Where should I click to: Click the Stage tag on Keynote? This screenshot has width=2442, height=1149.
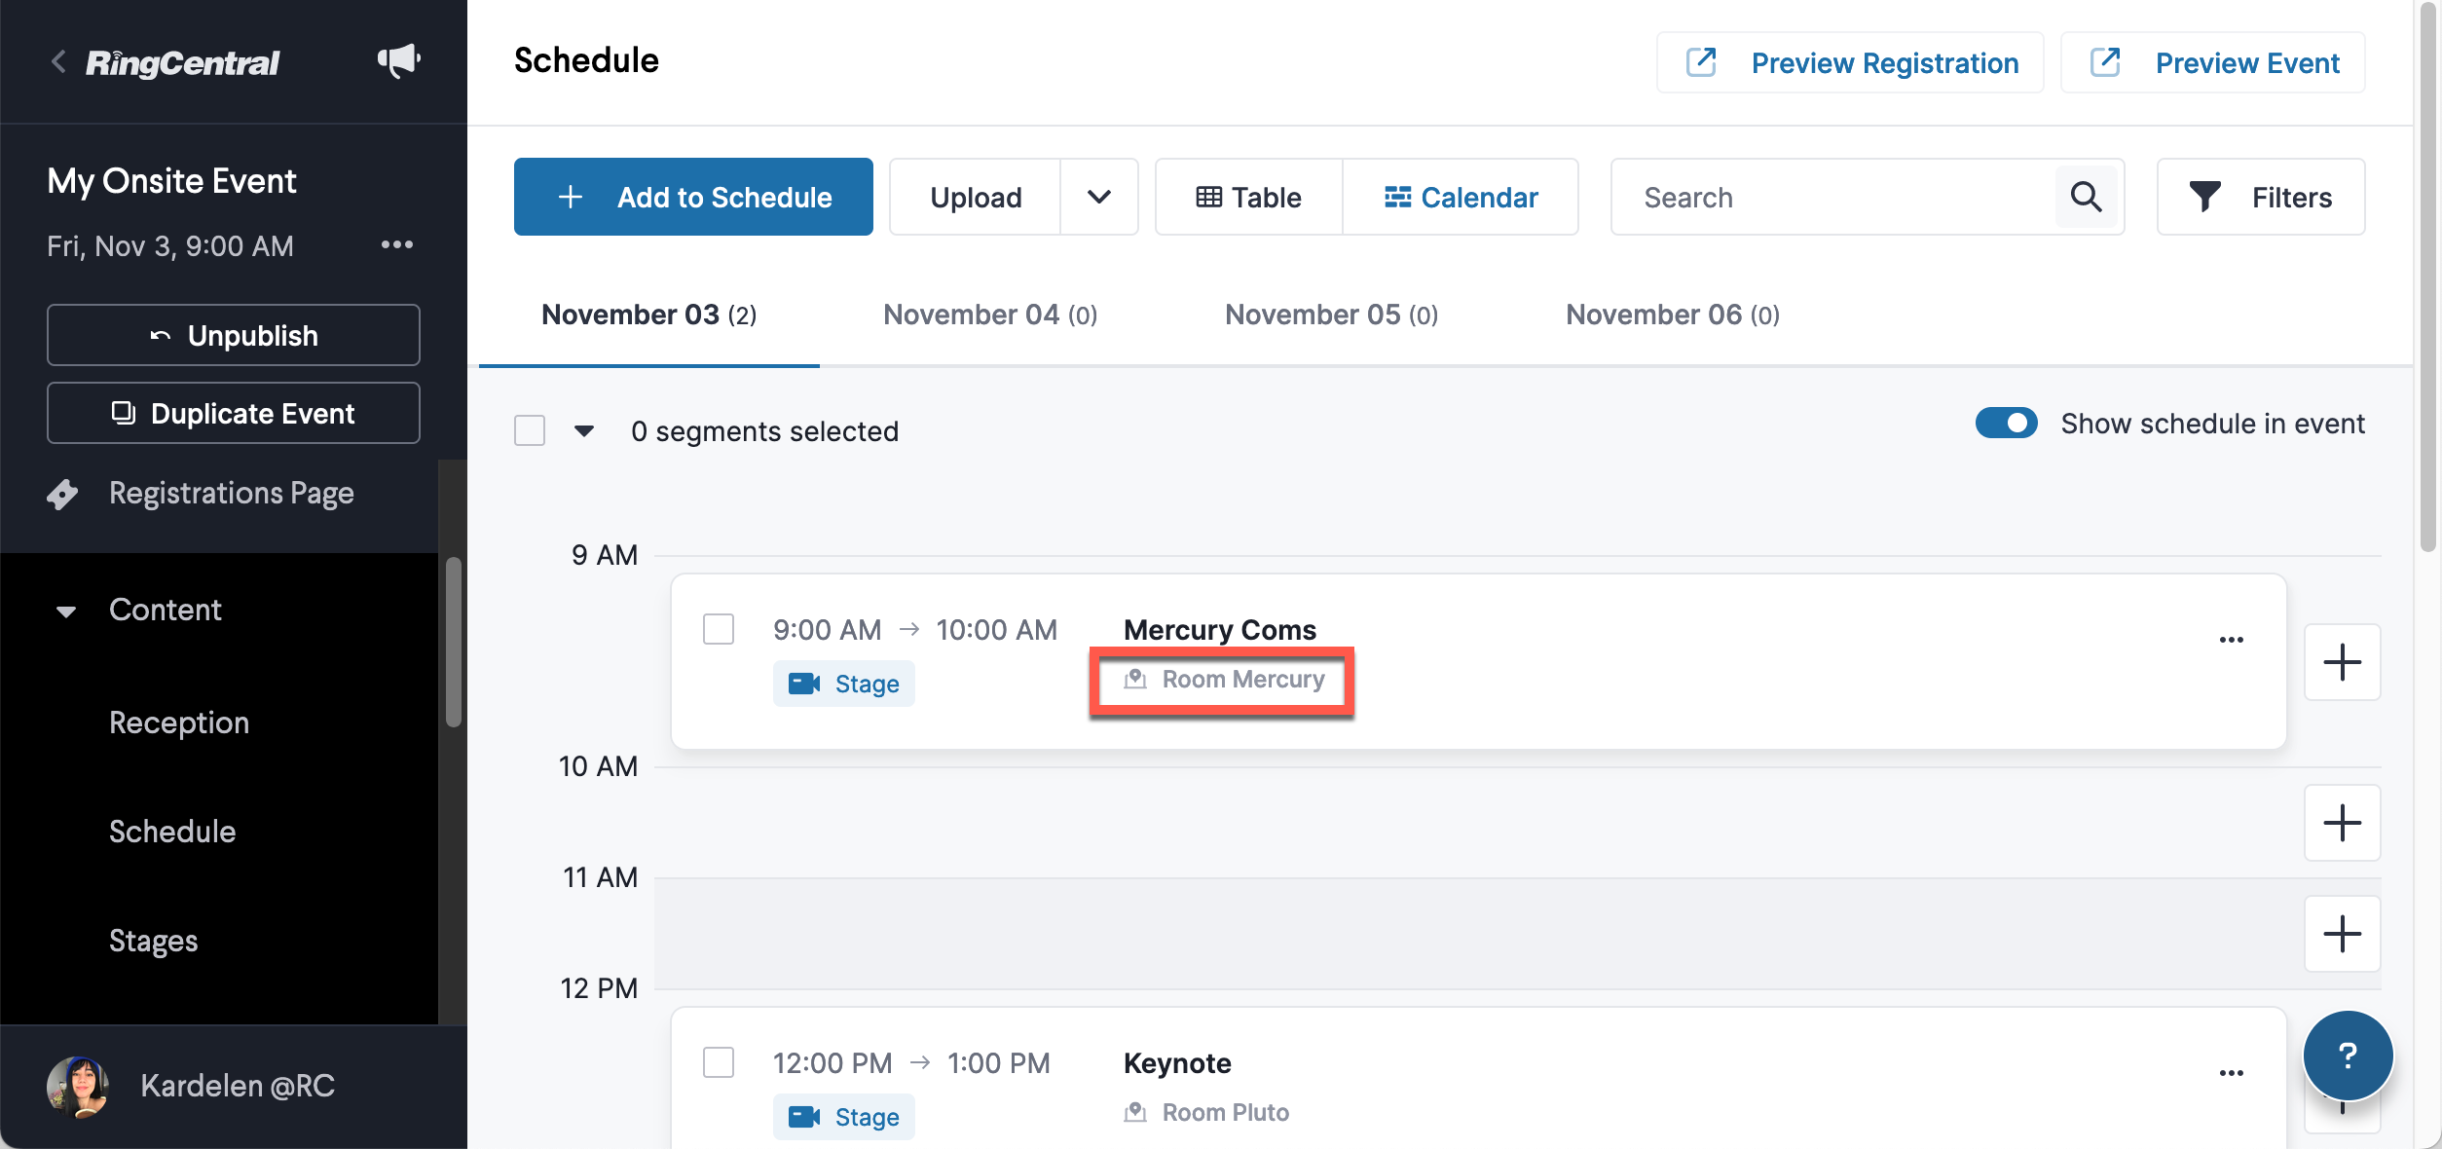844,1117
